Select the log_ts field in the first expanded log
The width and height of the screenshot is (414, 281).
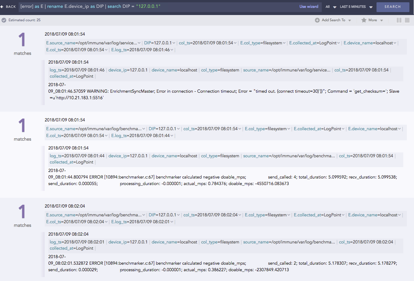[55, 69]
